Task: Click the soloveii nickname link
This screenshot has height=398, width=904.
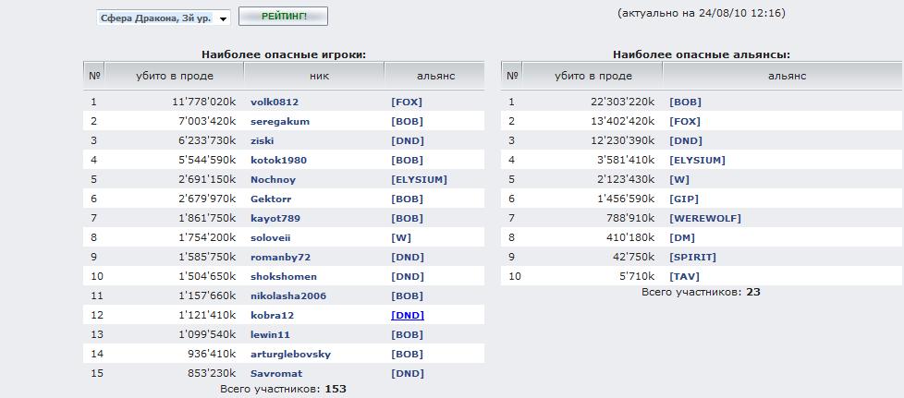Action: click(x=270, y=237)
